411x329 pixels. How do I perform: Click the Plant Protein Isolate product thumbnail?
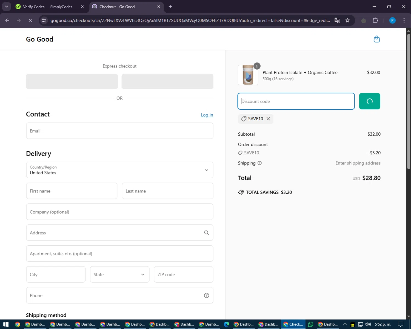tap(248, 75)
